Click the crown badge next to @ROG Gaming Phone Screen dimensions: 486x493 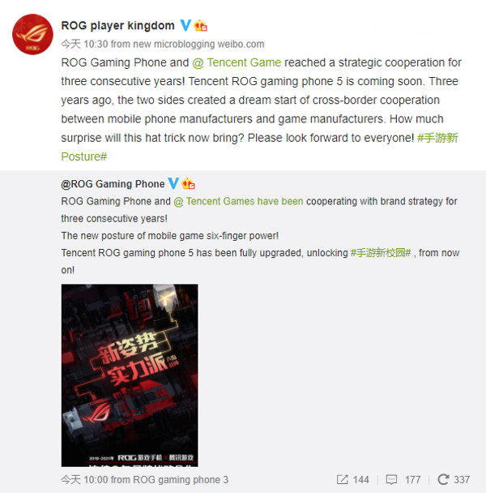(188, 183)
